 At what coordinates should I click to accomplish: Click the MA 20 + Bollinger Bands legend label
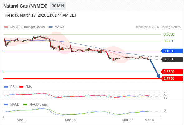[27, 27]
